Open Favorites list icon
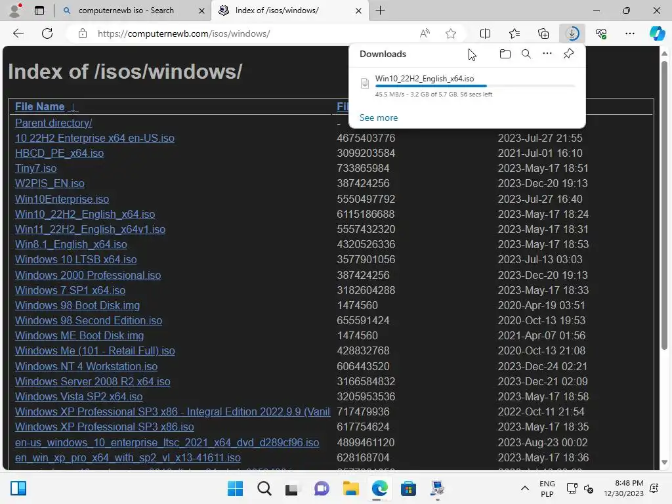 coord(514,33)
